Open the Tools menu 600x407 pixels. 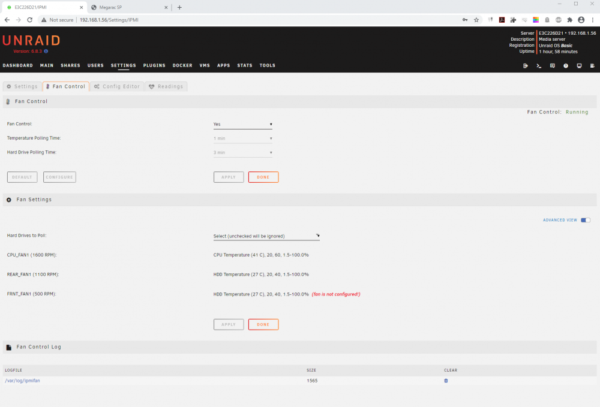click(267, 65)
